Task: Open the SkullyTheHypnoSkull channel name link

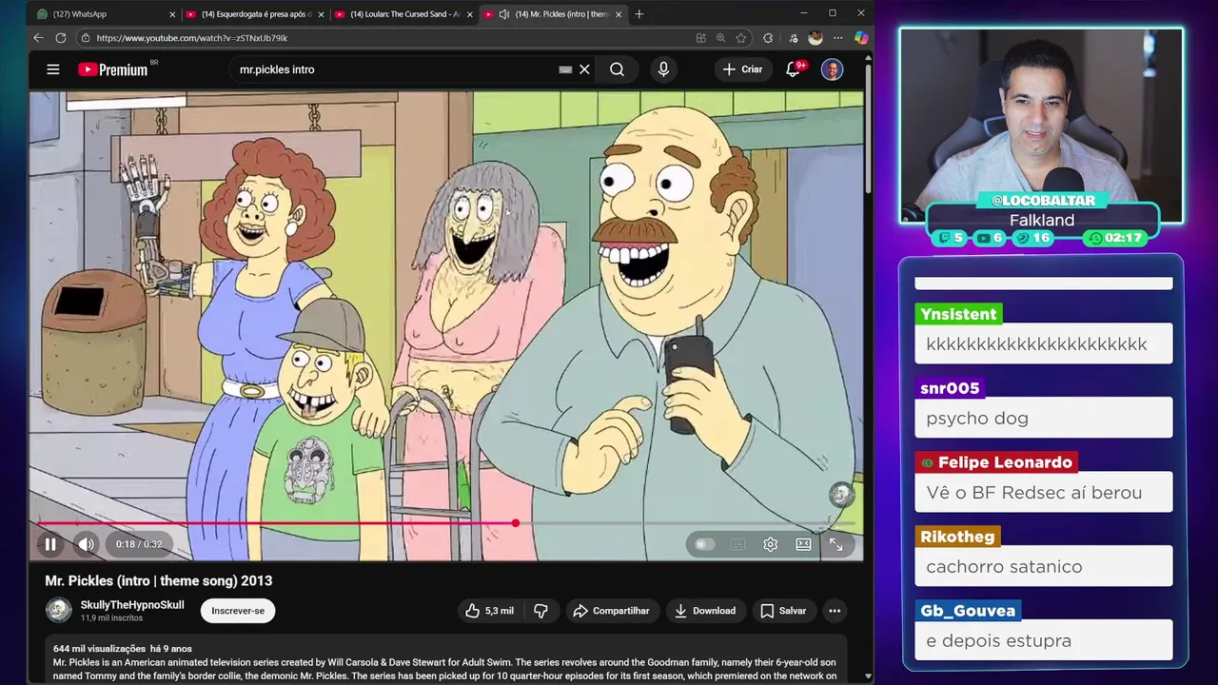Action: tap(132, 605)
